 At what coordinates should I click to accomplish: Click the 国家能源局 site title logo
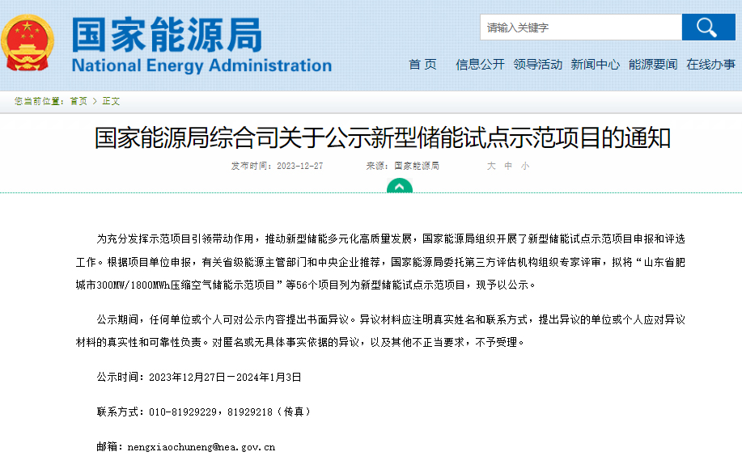(x=167, y=34)
